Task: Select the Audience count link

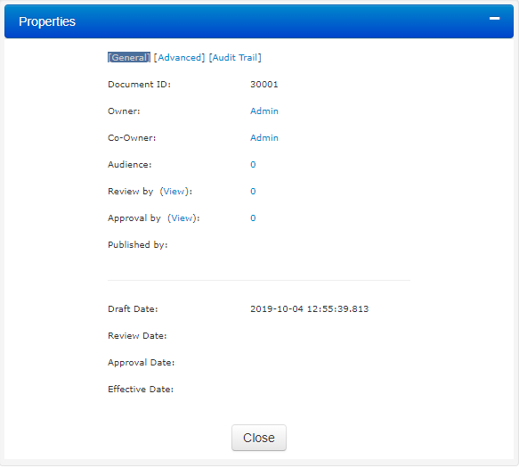Action: tap(253, 165)
